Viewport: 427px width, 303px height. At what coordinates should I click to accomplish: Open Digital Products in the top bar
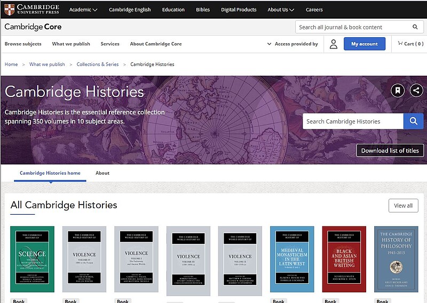(x=239, y=10)
